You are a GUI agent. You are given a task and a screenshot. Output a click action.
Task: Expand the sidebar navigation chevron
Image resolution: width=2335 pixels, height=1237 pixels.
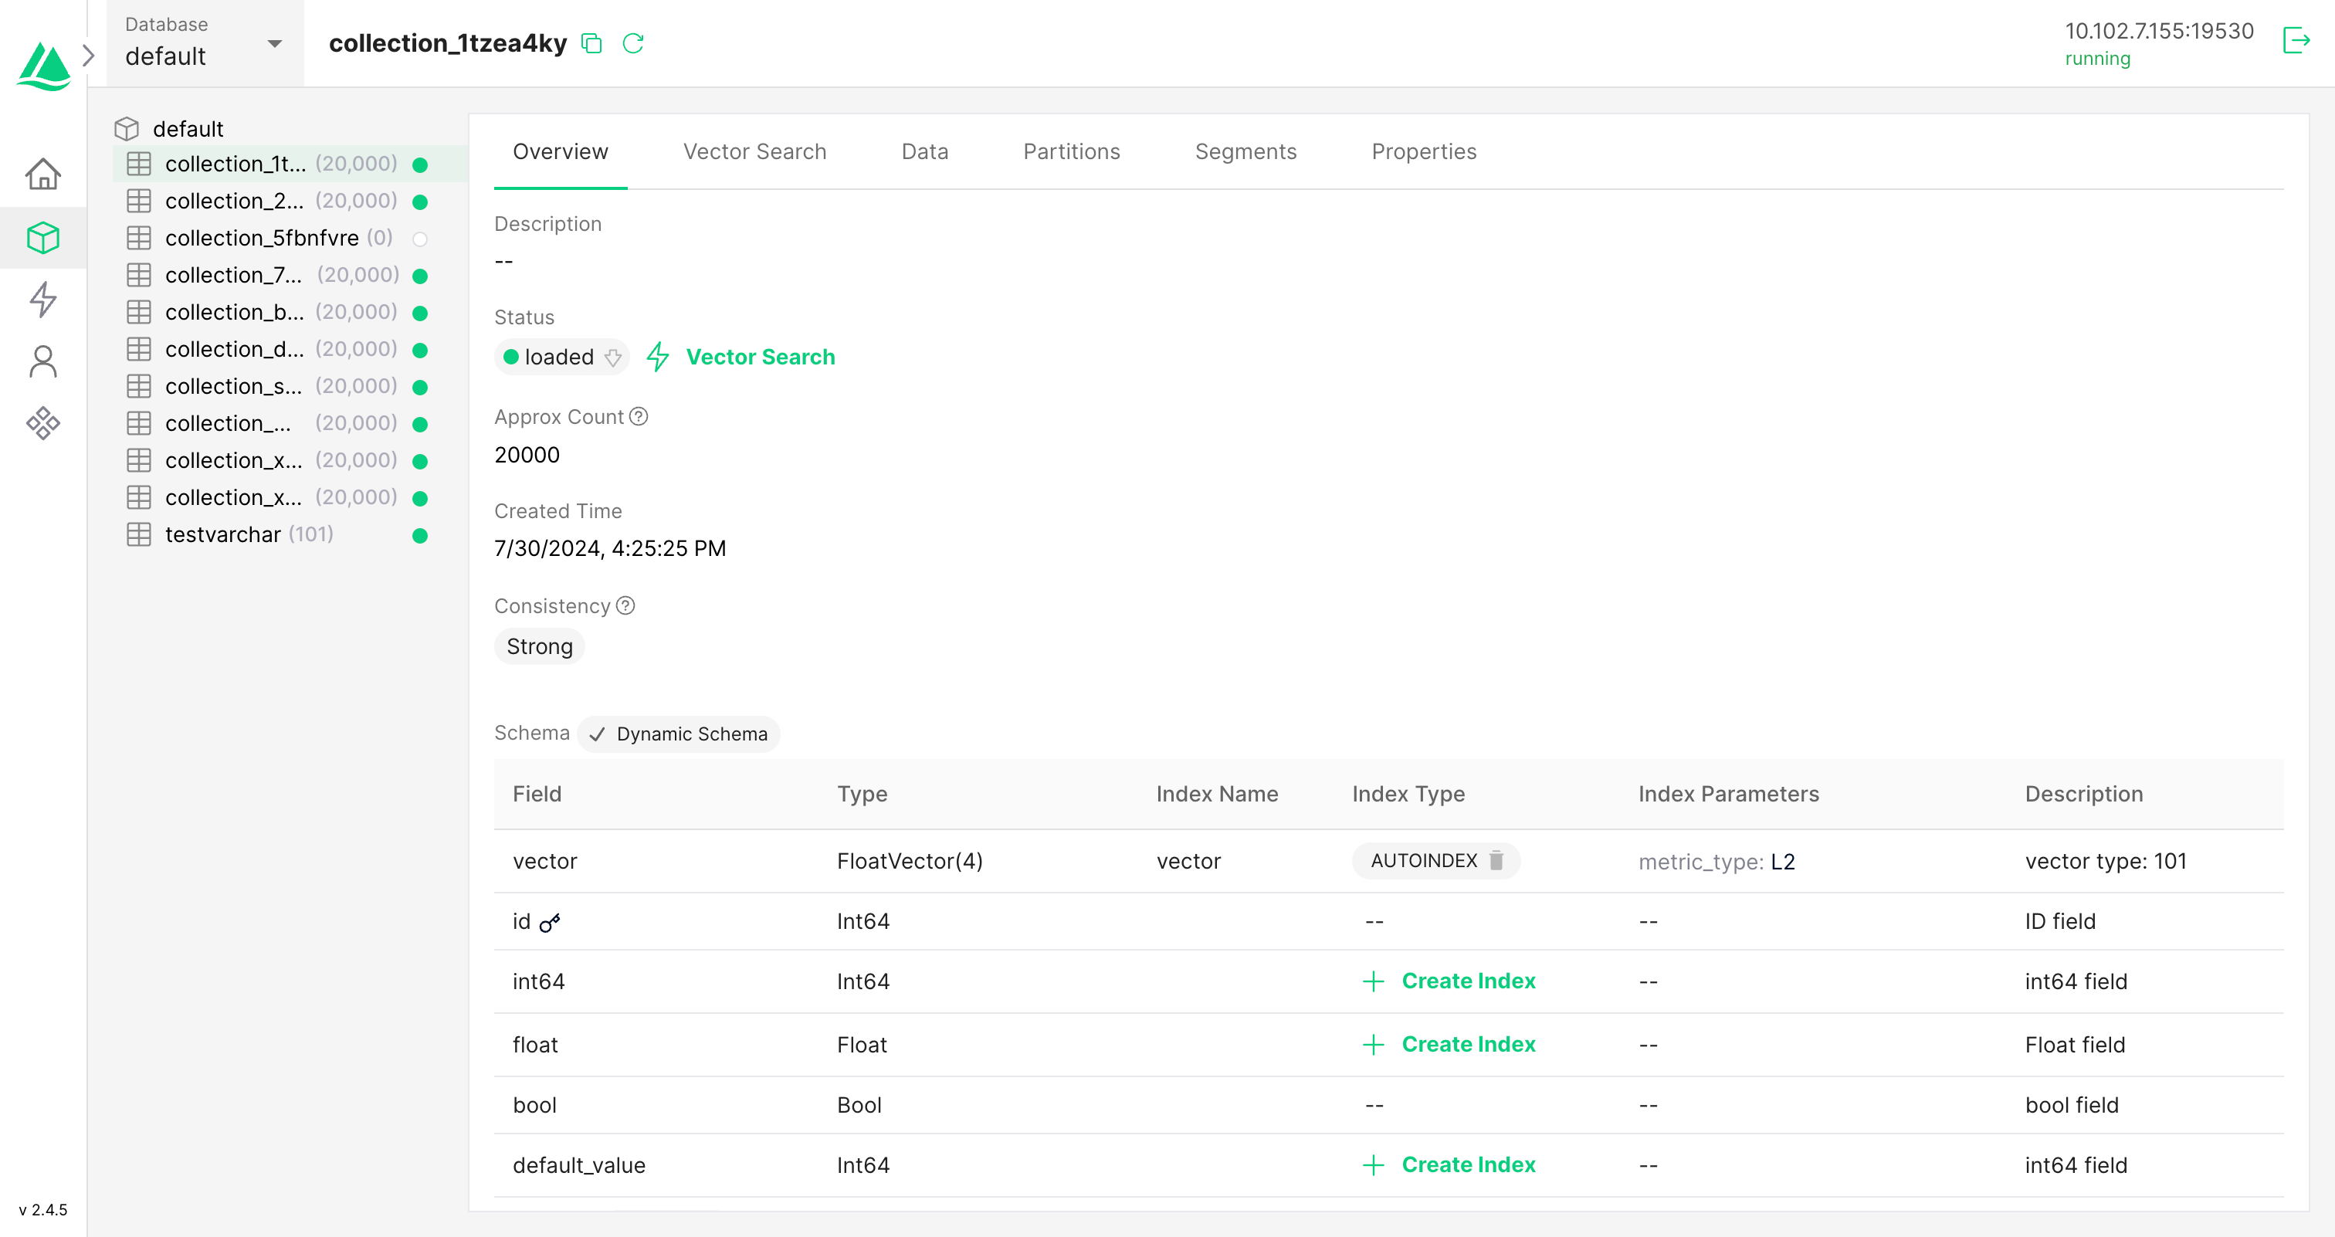click(x=89, y=56)
